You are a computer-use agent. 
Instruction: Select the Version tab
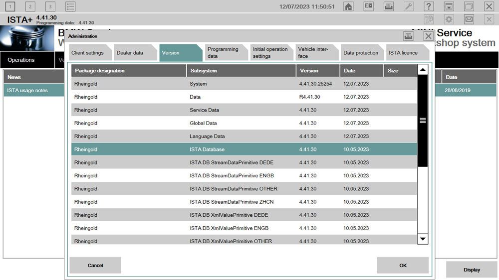[x=181, y=52]
